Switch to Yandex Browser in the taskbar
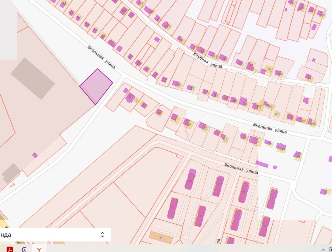The width and height of the screenshot is (332, 252). pyautogui.click(x=39, y=249)
